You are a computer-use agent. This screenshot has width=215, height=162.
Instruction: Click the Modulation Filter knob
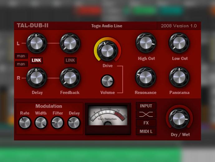[57, 123]
